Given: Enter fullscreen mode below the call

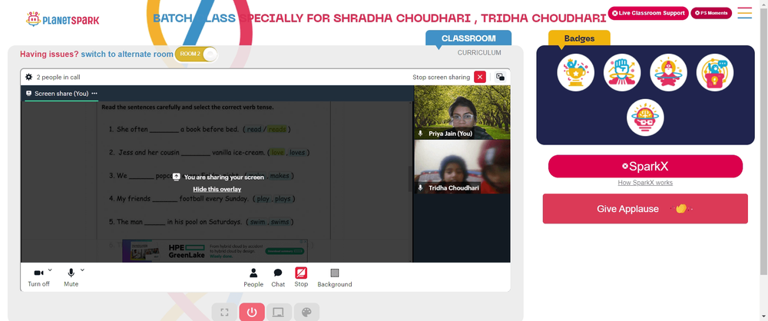Looking at the screenshot, I should [224, 313].
